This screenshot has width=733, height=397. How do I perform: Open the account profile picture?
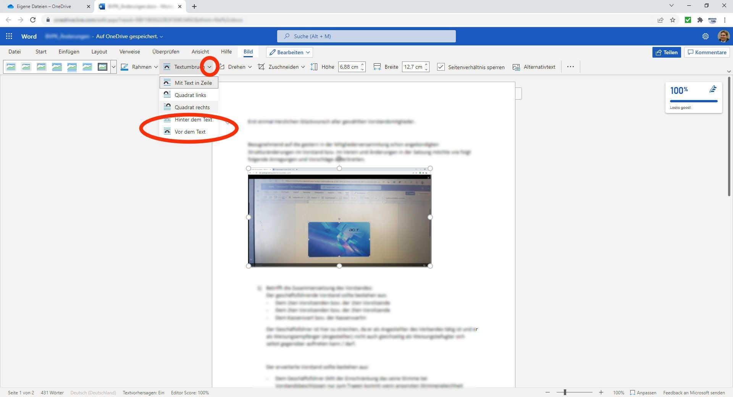(x=723, y=36)
